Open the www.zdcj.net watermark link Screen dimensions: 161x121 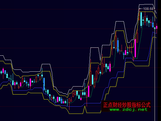(128, 109)
